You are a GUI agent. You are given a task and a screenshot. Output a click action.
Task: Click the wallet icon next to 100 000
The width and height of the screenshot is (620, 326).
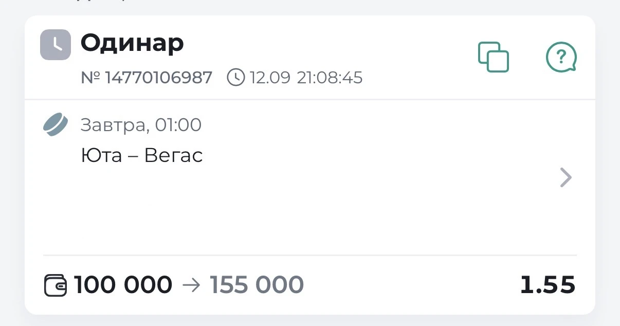(56, 285)
